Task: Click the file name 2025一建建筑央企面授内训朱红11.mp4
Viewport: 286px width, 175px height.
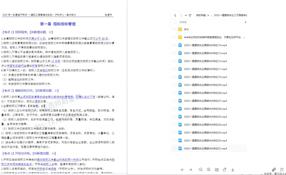Action: pyautogui.click(x=205, y=69)
